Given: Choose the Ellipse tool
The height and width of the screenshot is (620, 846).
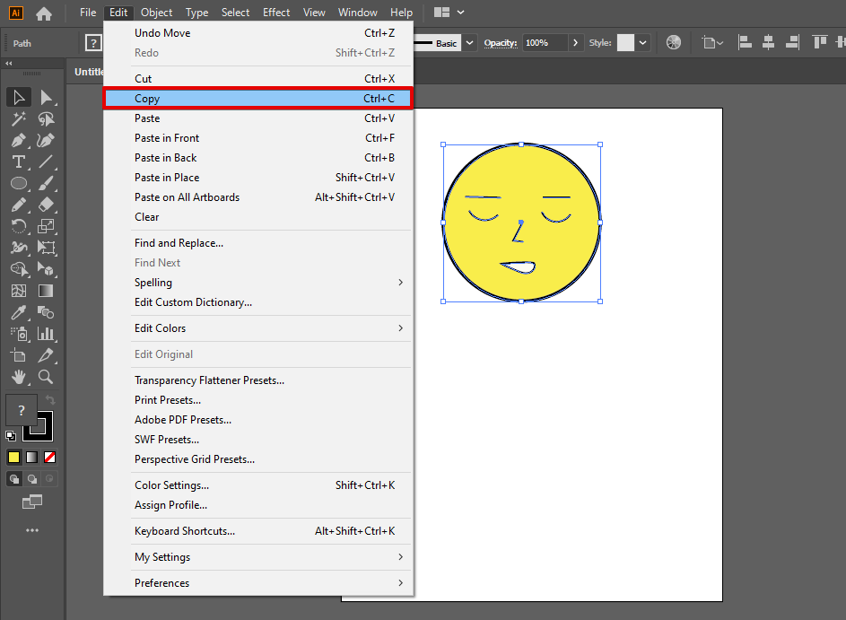Looking at the screenshot, I should click(x=18, y=183).
